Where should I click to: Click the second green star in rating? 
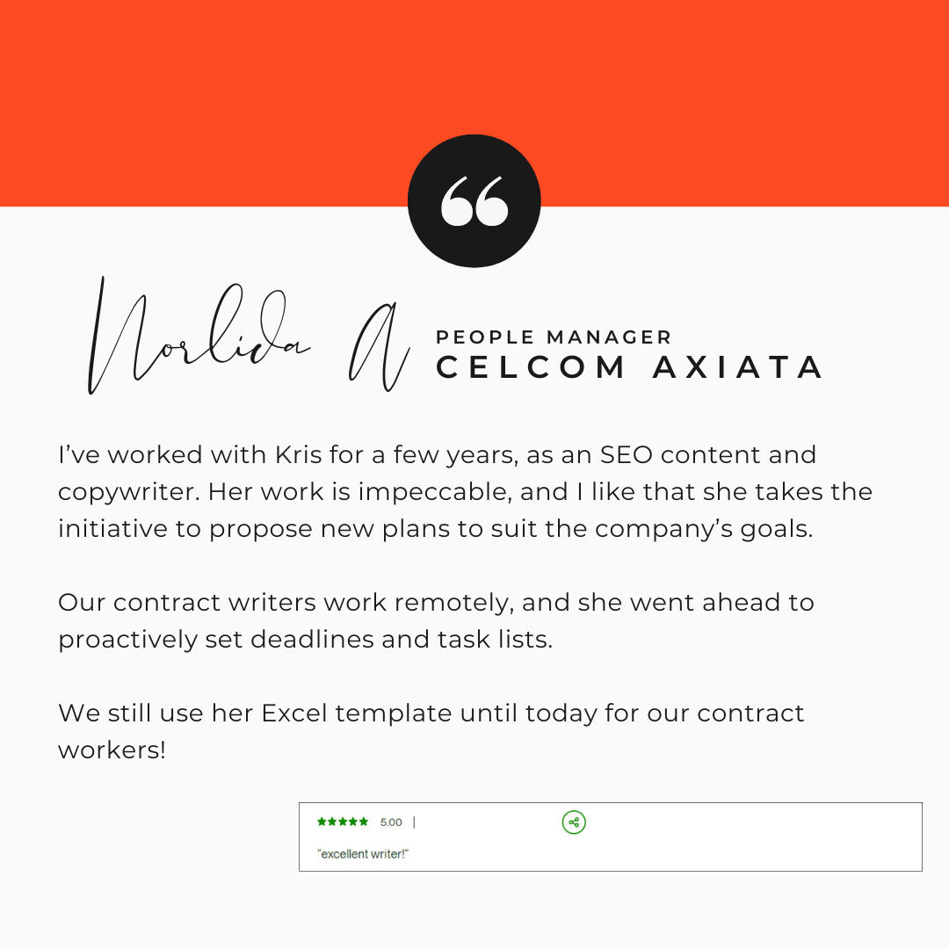tap(332, 822)
